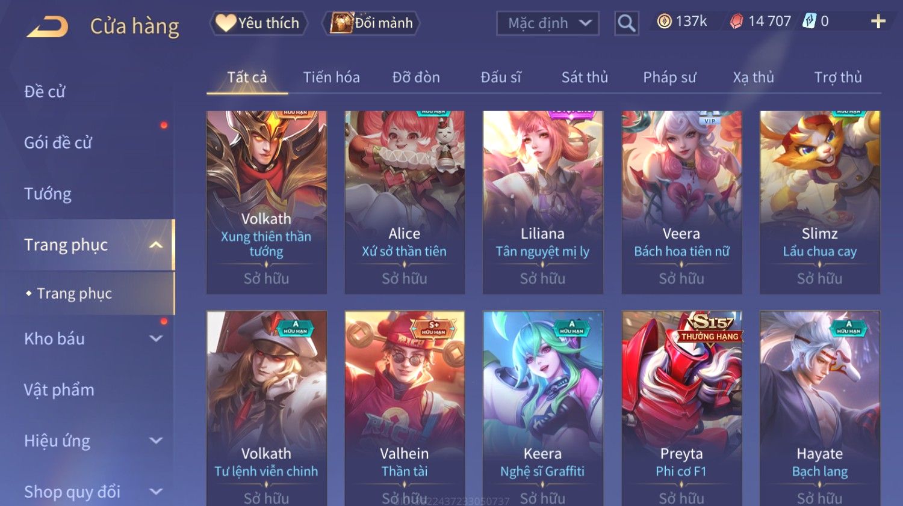The height and width of the screenshot is (506, 903).
Task: Switch to the Sát thủ tab
Action: pyautogui.click(x=585, y=78)
